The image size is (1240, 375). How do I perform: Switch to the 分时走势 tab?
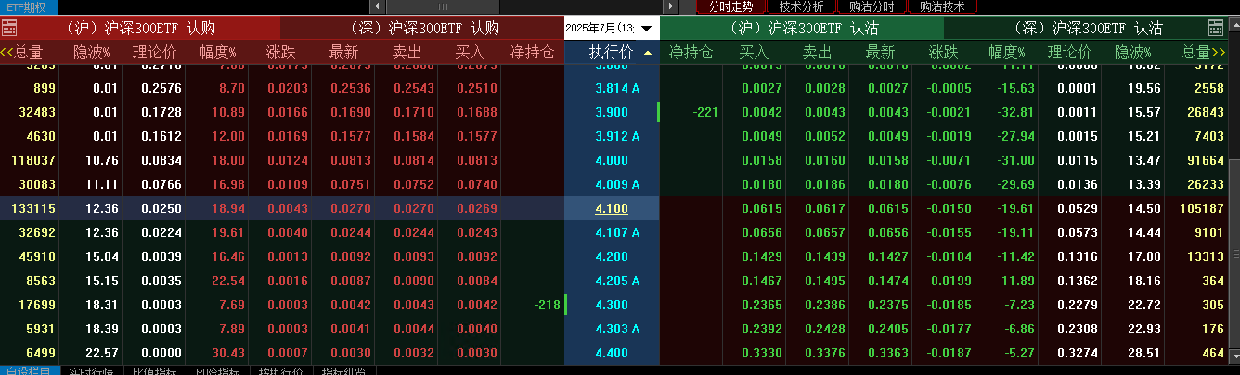click(x=730, y=6)
